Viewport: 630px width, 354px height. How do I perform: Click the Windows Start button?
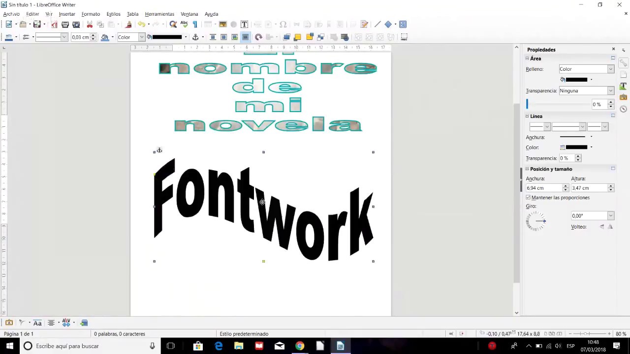(x=10, y=346)
